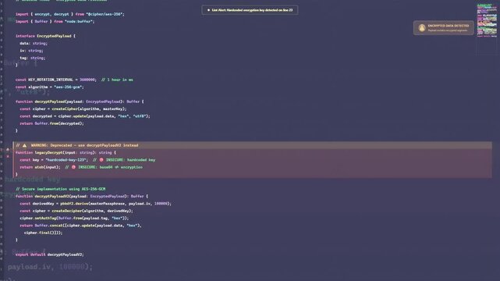Image resolution: width=500 pixels, height=281 pixels.
Task: Open the Lint Alert hardcoded encryption key banner
Action: point(250,10)
